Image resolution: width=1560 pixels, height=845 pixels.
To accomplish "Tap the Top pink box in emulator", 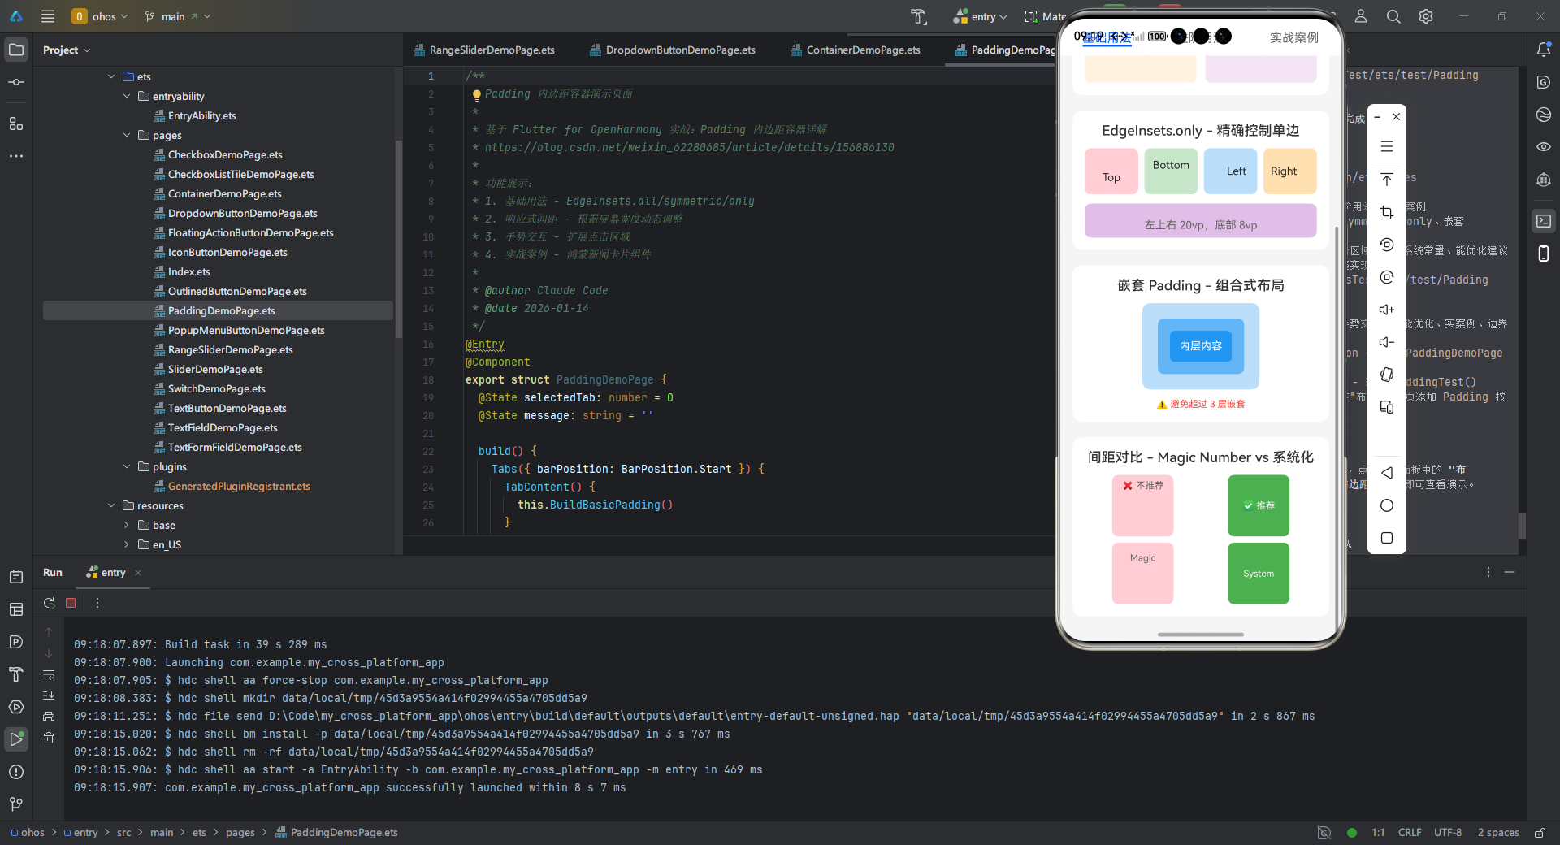I will 1111,171.
